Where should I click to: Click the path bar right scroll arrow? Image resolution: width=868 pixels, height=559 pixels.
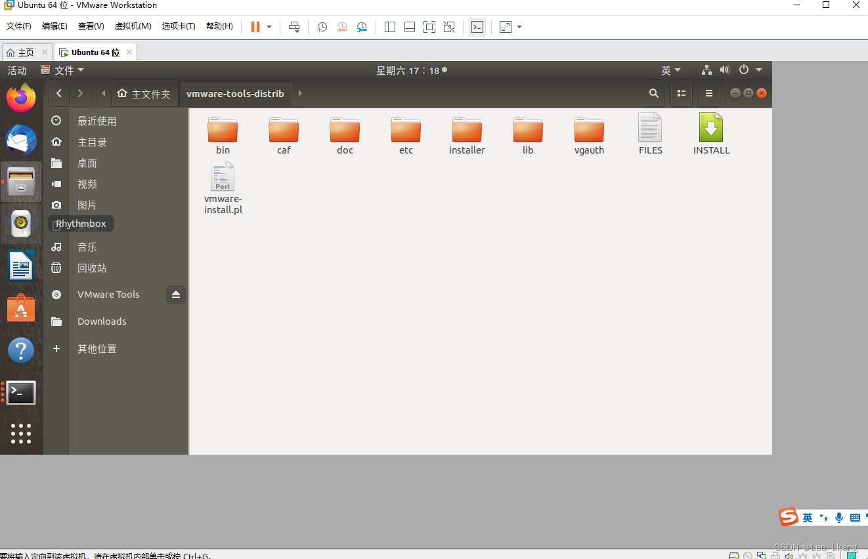(300, 94)
